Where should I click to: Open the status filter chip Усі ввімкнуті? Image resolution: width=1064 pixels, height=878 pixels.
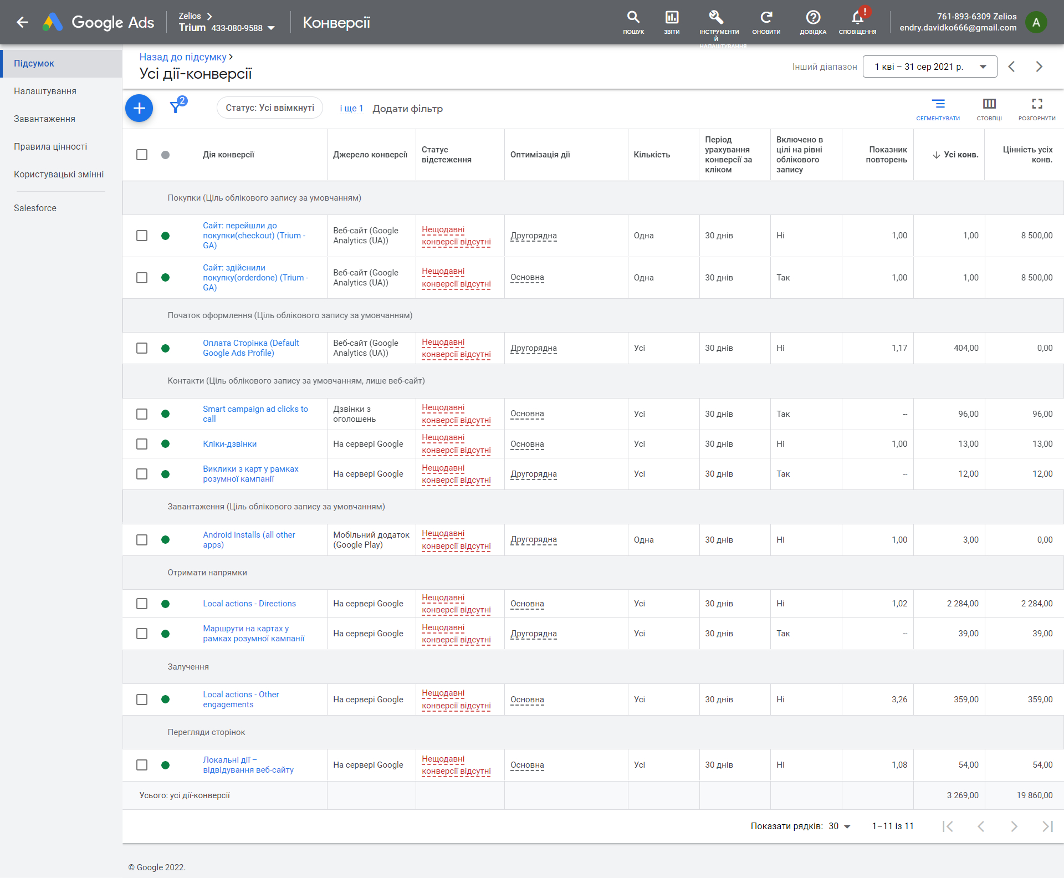270,108
